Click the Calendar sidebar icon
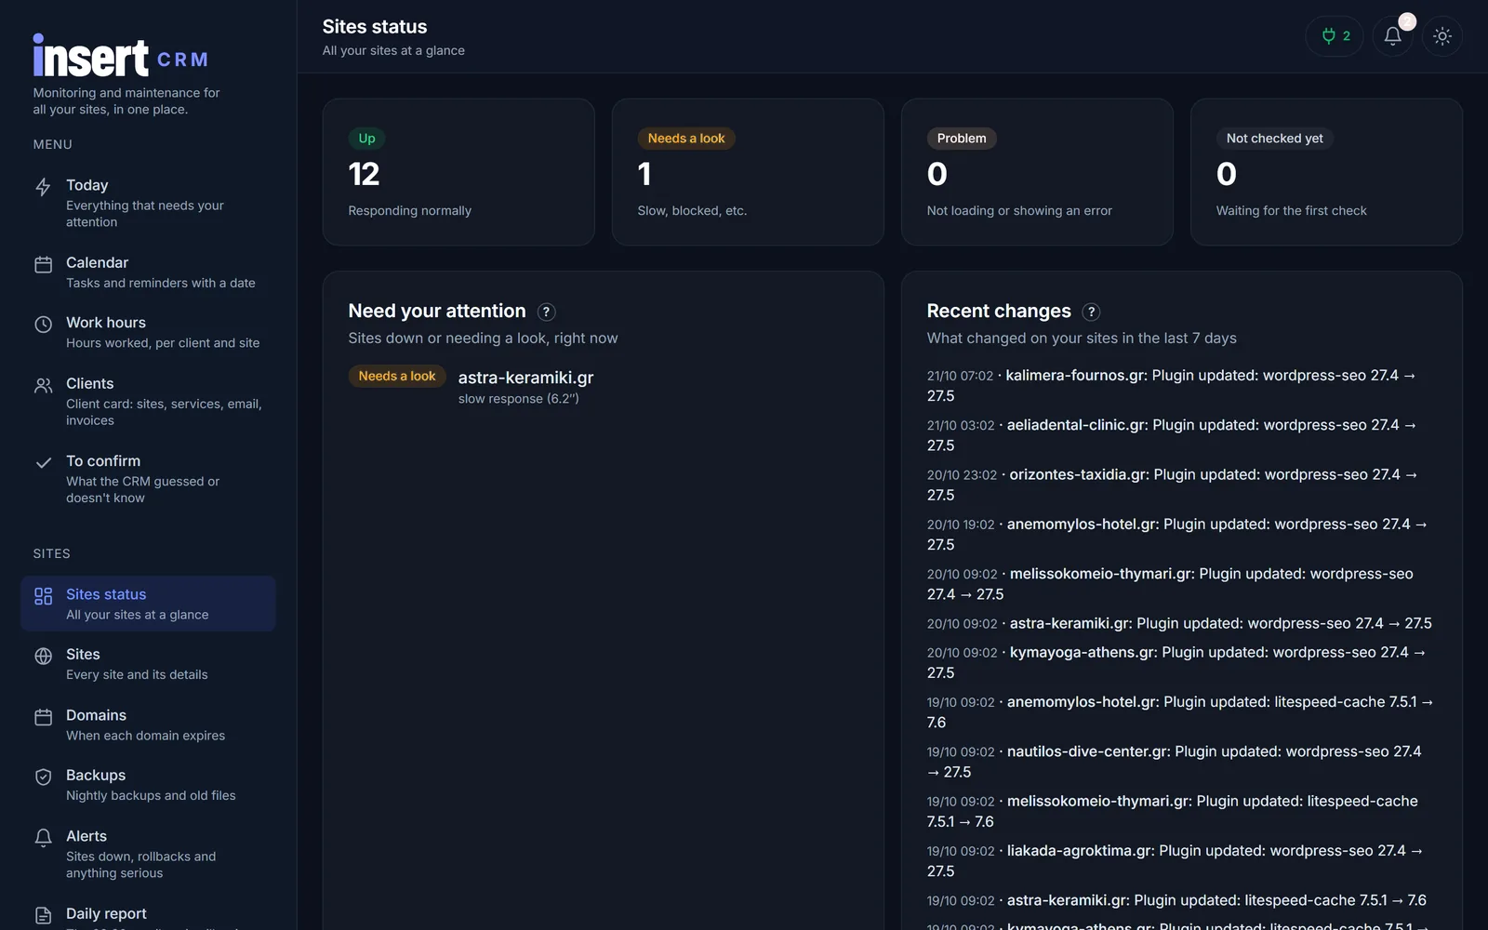Viewport: 1488px width, 930px height. (43, 265)
